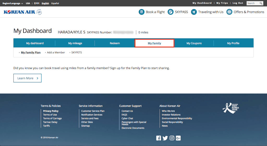Switch to the My mileage tab
267x146 pixels.
point(75,43)
